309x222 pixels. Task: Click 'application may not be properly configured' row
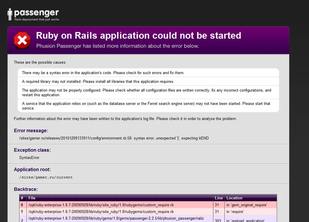148,92
